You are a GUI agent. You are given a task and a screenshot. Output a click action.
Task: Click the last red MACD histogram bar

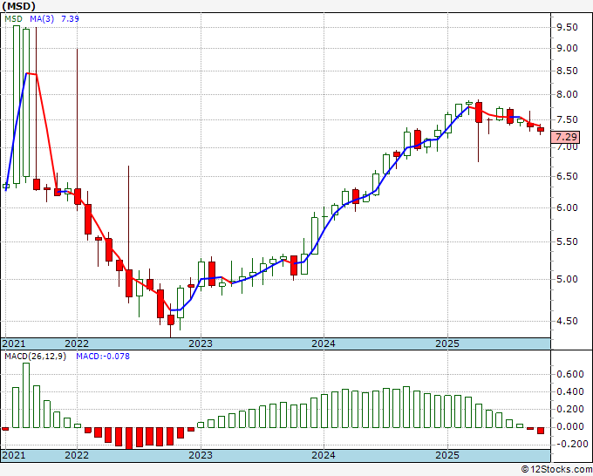[541, 431]
